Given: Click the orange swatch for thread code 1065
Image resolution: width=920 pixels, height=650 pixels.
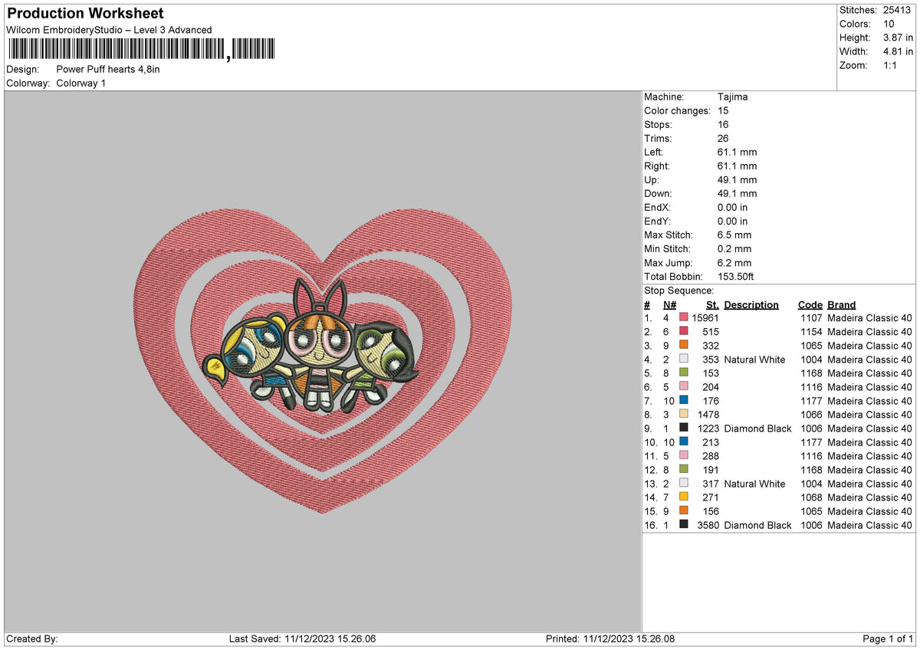Looking at the screenshot, I should (x=683, y=345).
